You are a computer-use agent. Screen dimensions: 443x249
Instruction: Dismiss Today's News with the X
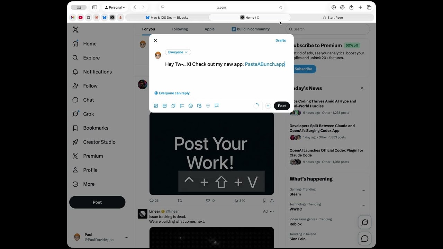pyautogui.click(x=362, y=88)
